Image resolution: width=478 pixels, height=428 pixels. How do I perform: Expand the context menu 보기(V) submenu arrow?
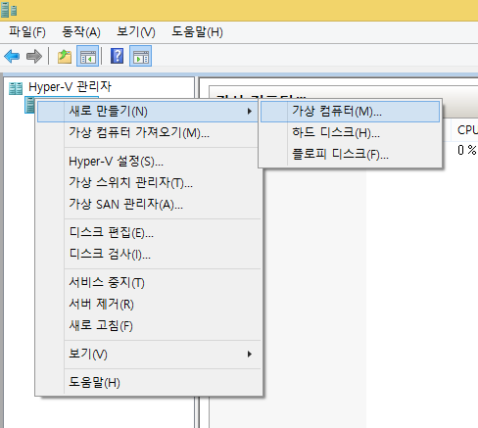tap(250, 355)
